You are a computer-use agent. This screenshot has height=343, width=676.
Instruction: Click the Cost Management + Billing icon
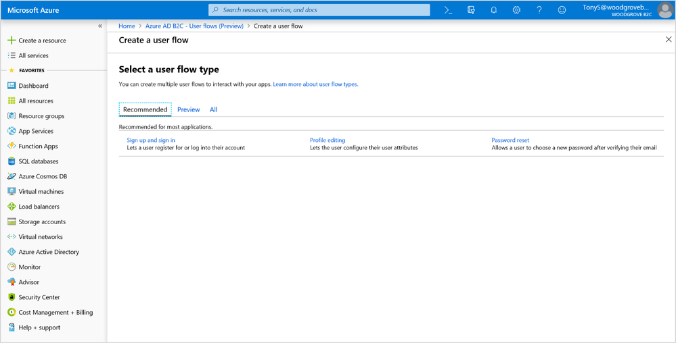click(12, 312)
